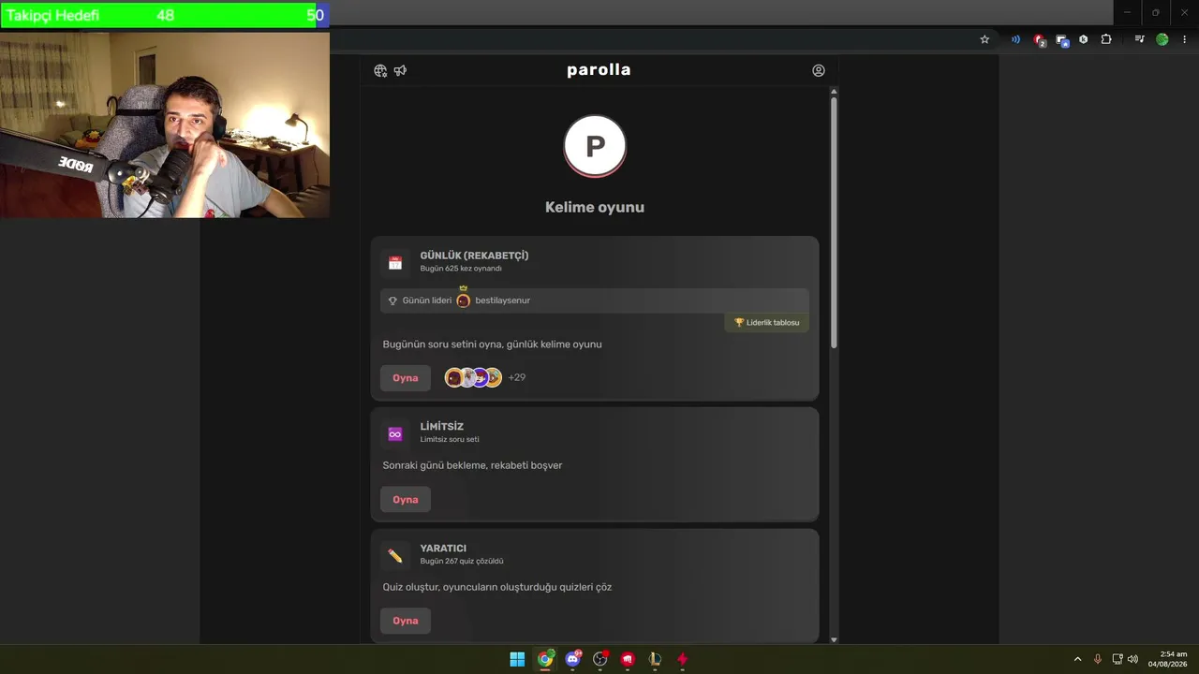Open the media controls music-note icon
The width and height of the screenshot is (1199, 674).
(x=1139, y=39)
